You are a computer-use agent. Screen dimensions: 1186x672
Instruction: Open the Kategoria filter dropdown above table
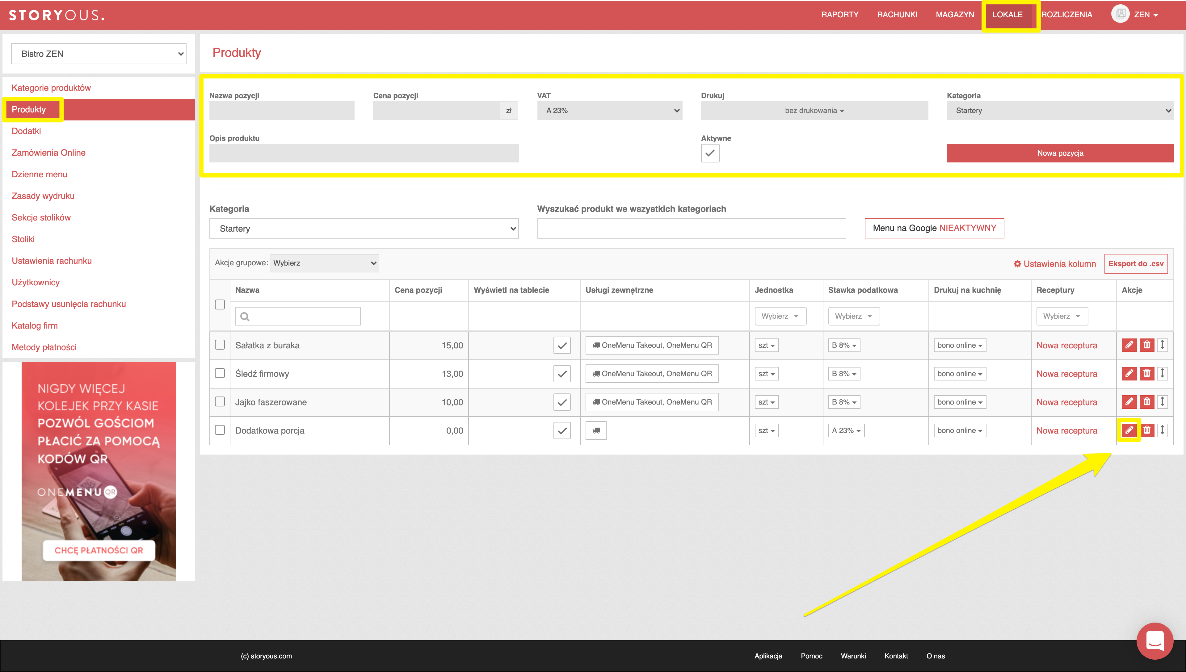pos(364,229)
